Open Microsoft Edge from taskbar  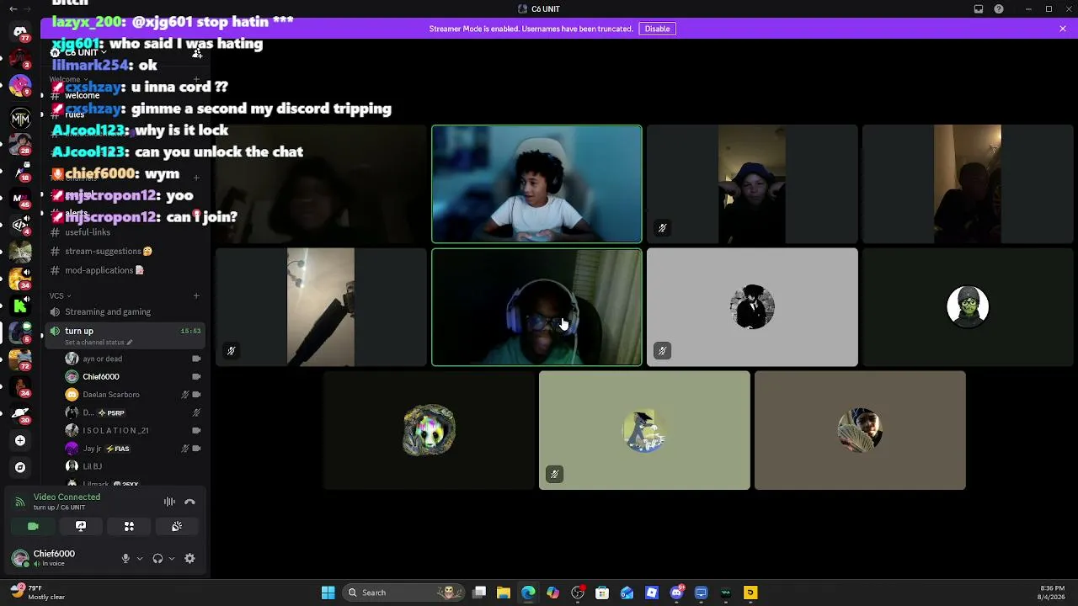coord(528,593)
